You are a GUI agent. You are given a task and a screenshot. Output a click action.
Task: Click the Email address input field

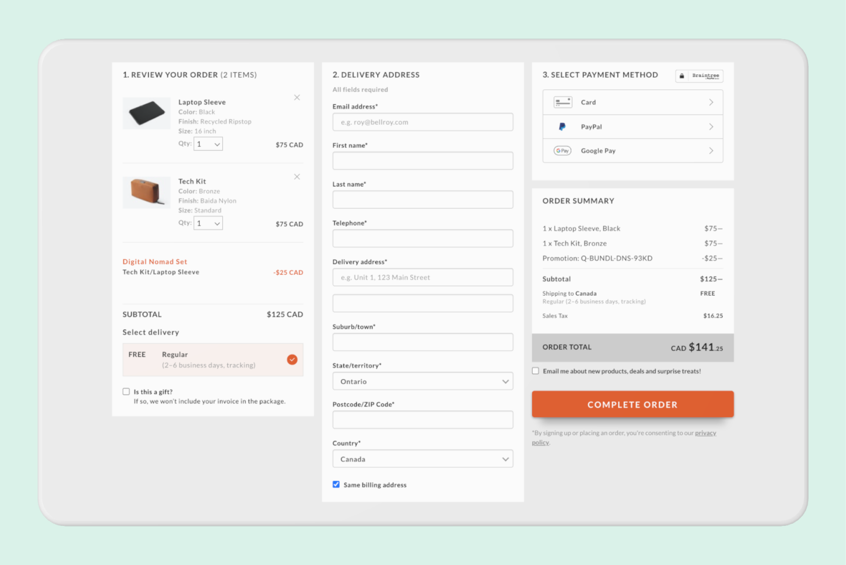(x=422, y=122)
